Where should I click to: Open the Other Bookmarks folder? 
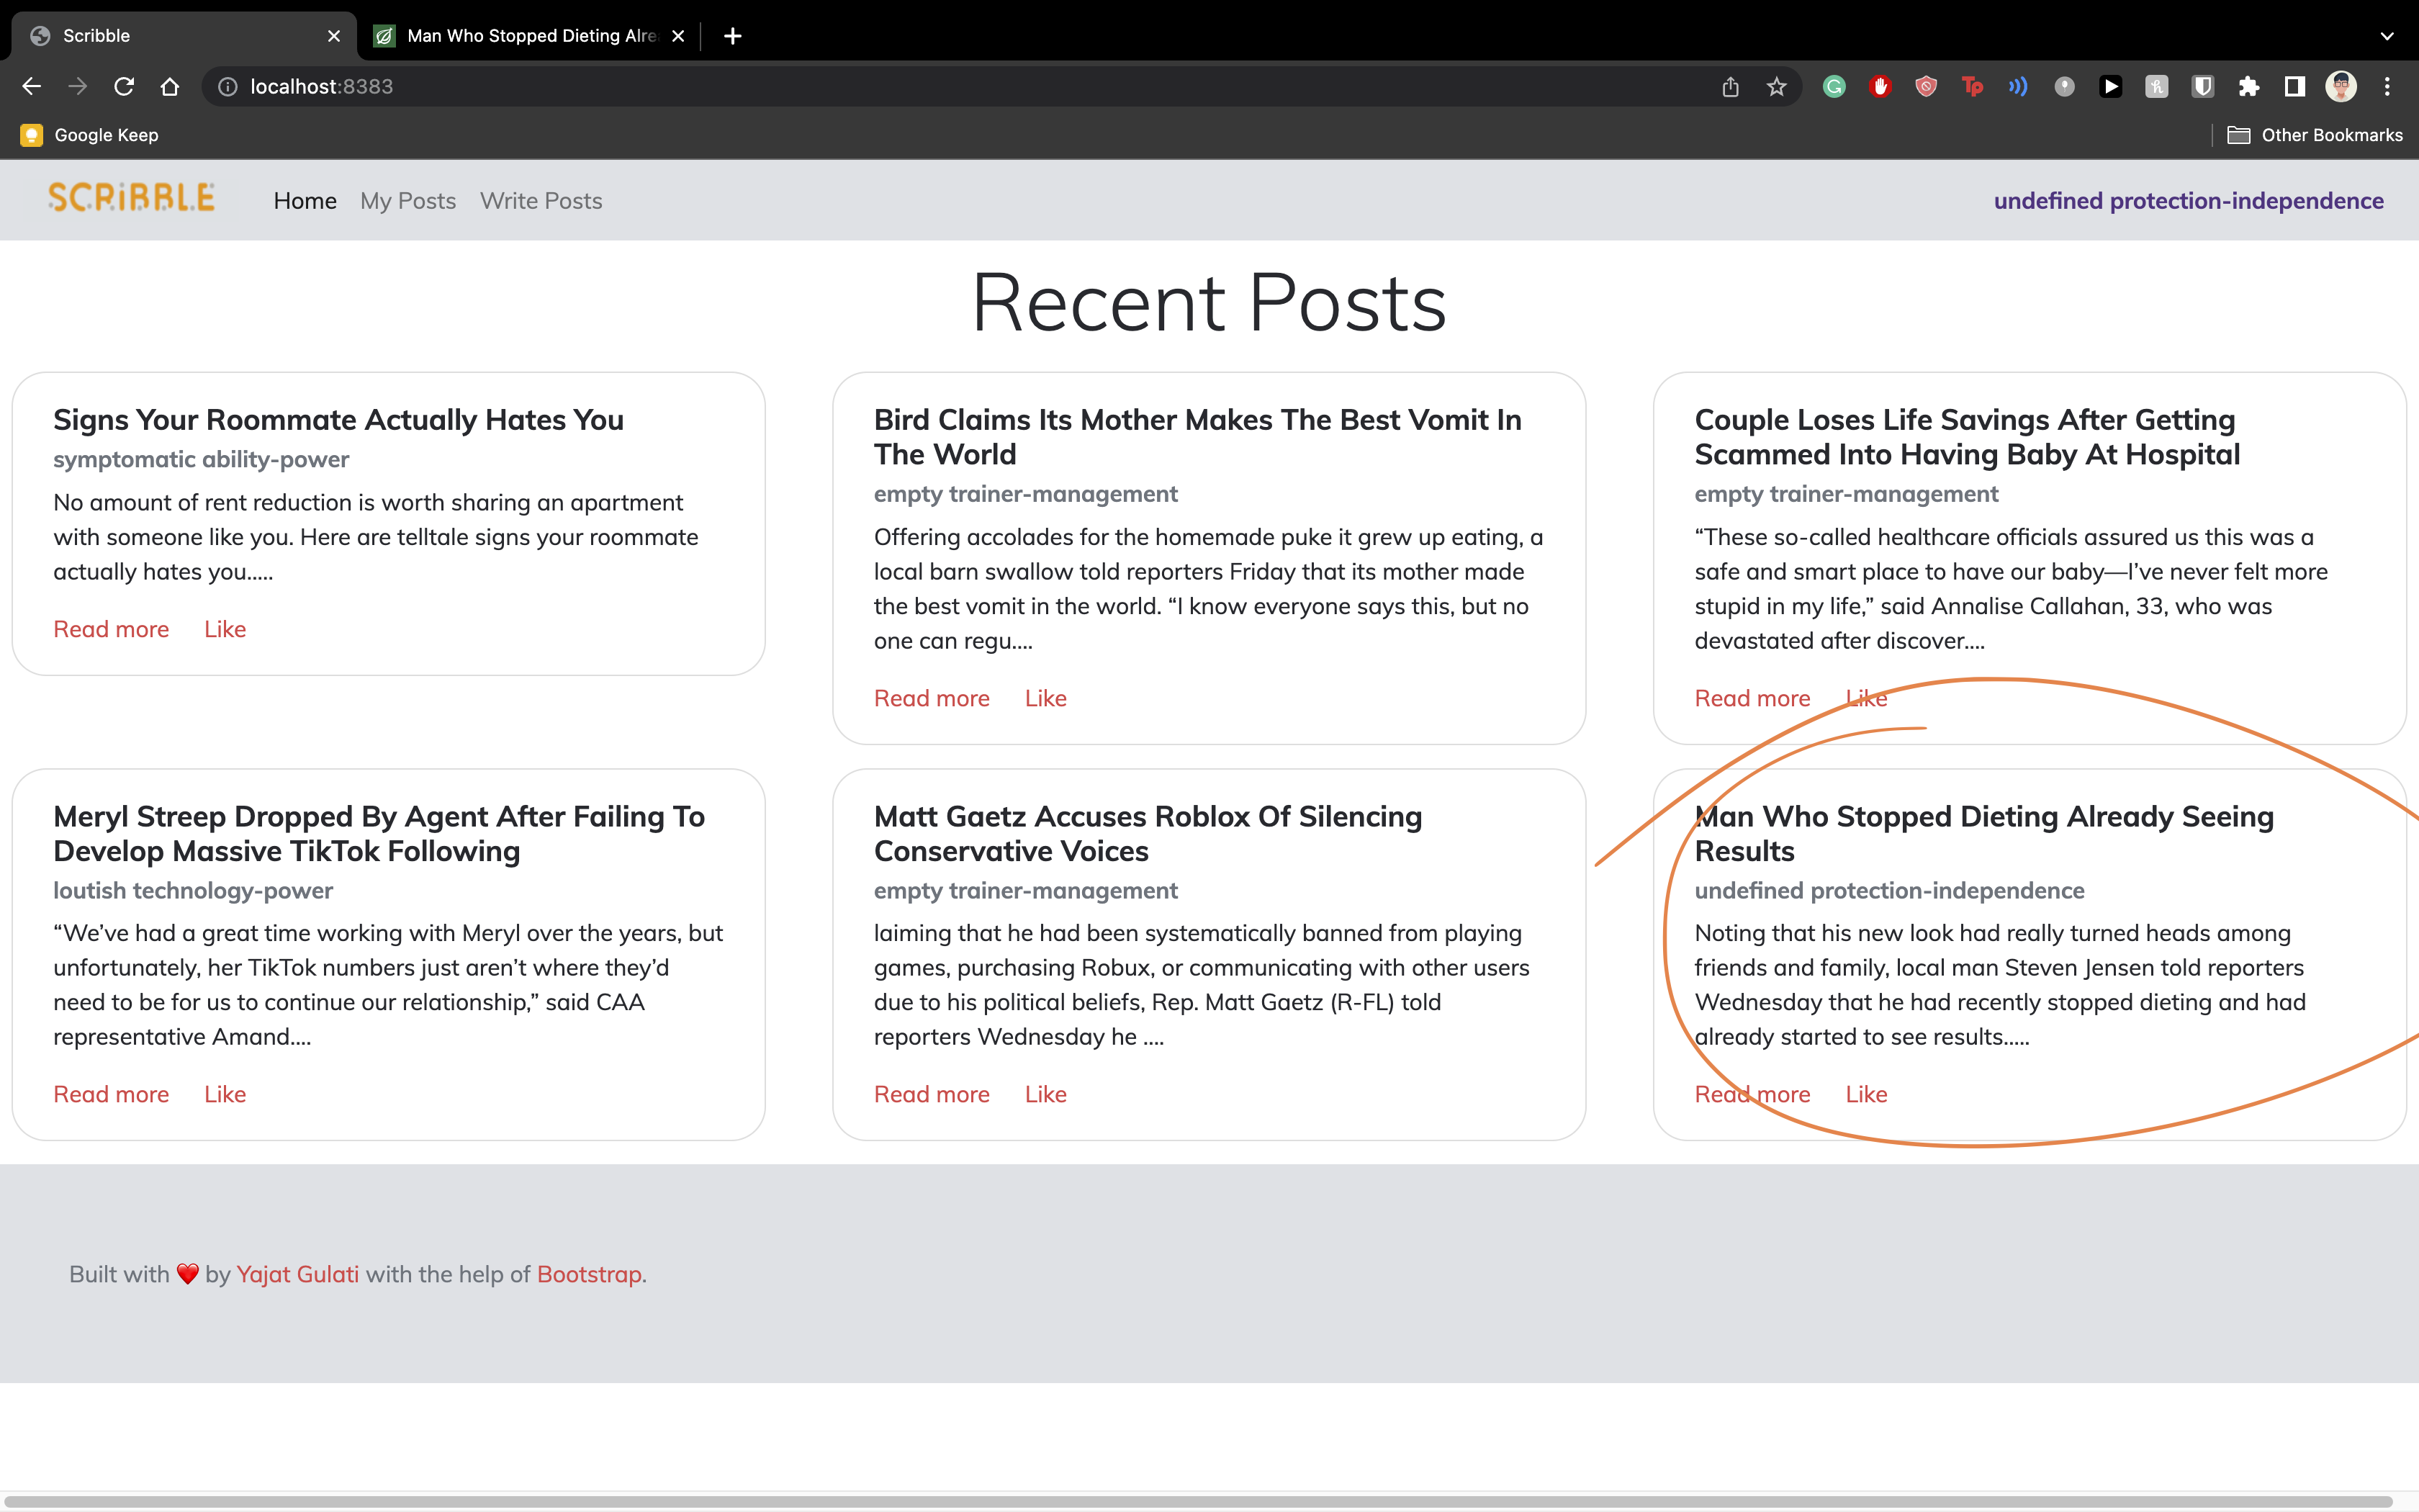click(x=2315, y=135)
